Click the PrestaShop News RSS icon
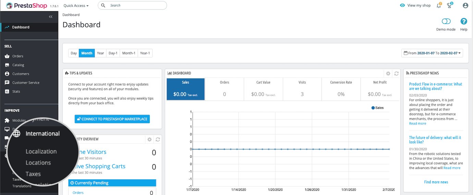 pos(407,73)
